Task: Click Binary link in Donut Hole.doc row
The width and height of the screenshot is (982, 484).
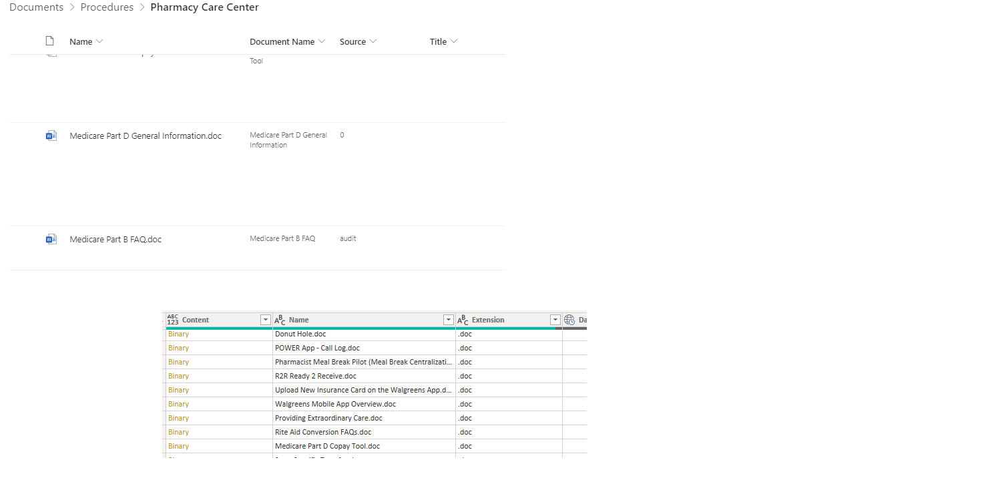Action: point(178,334)
